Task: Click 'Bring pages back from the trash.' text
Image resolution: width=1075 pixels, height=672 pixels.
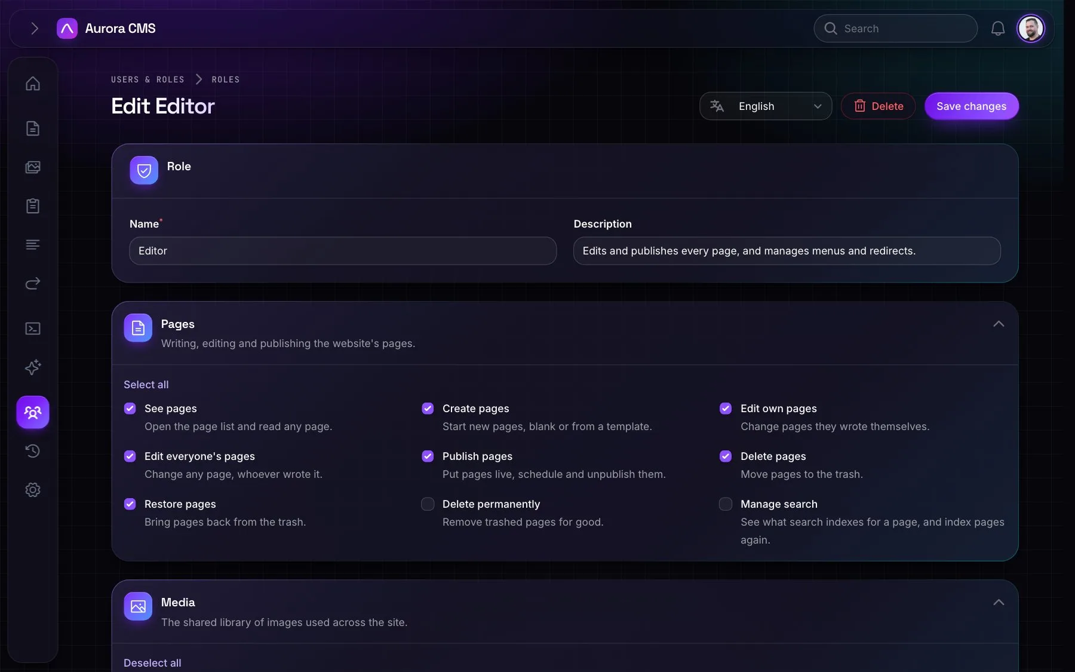Action: coord(225,522)
